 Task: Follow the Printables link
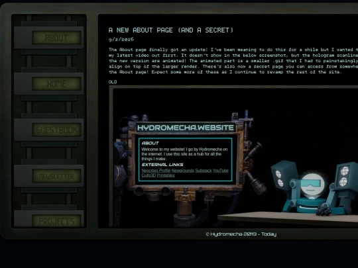pos(166,175)
